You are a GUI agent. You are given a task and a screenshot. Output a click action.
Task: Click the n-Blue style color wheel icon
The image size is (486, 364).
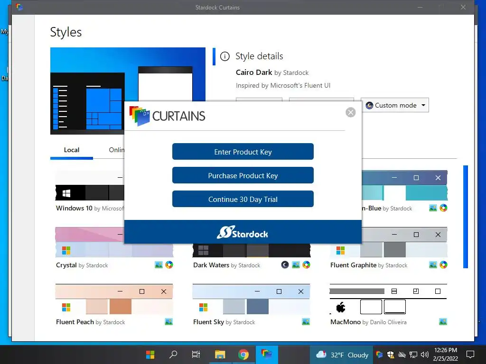click(x=444, y=208)
